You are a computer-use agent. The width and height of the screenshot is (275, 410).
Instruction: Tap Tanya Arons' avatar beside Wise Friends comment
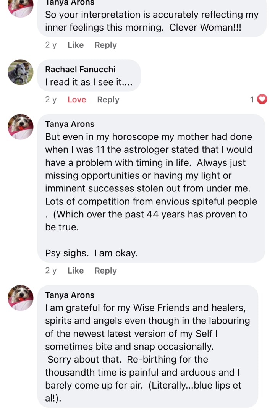(21, 298)
